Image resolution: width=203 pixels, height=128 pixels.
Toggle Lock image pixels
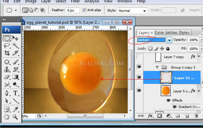pyautogui.click(x=156, y=49)
